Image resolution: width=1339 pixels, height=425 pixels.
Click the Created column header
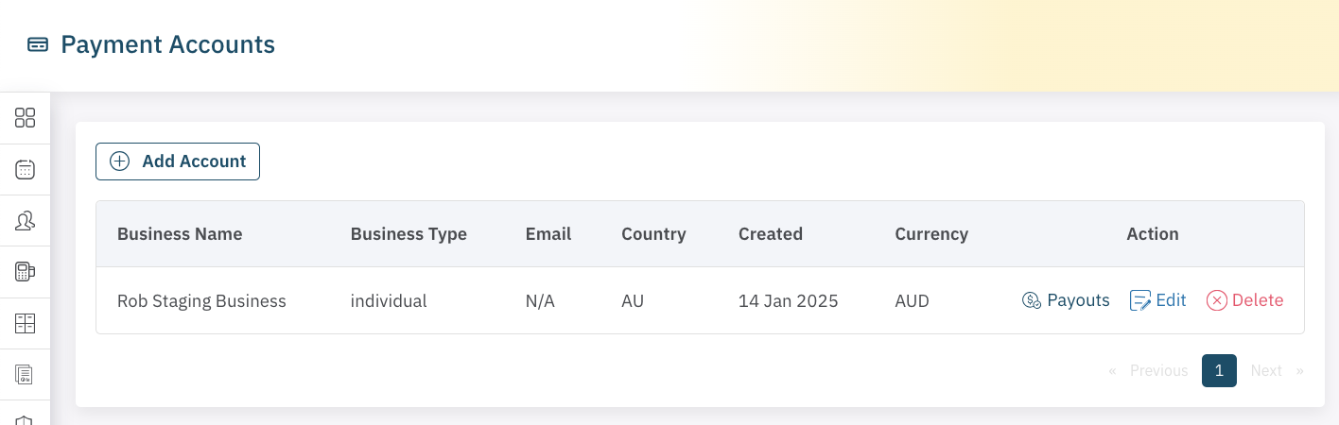[771, 234]
